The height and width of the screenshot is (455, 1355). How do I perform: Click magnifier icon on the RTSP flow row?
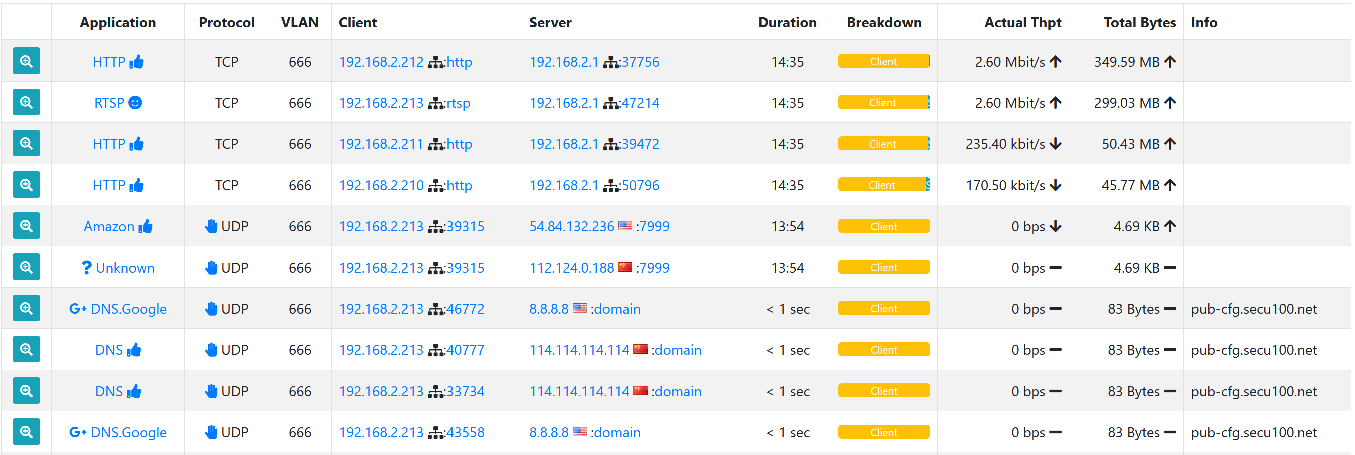pyautogui.click(x=26, y=102)
